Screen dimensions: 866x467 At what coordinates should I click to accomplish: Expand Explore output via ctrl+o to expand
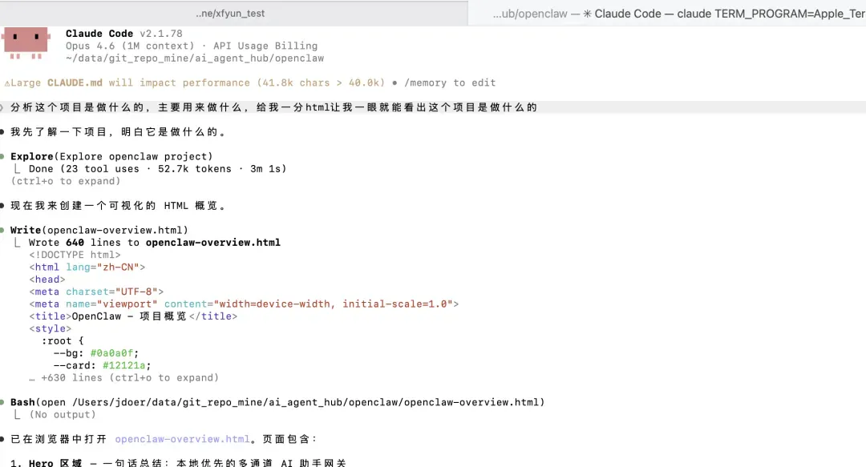(x=66, y=181)
